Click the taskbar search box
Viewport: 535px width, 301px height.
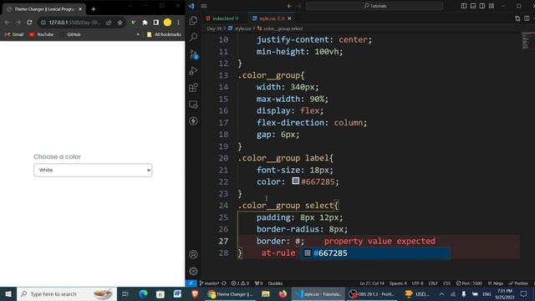(67, 293)
